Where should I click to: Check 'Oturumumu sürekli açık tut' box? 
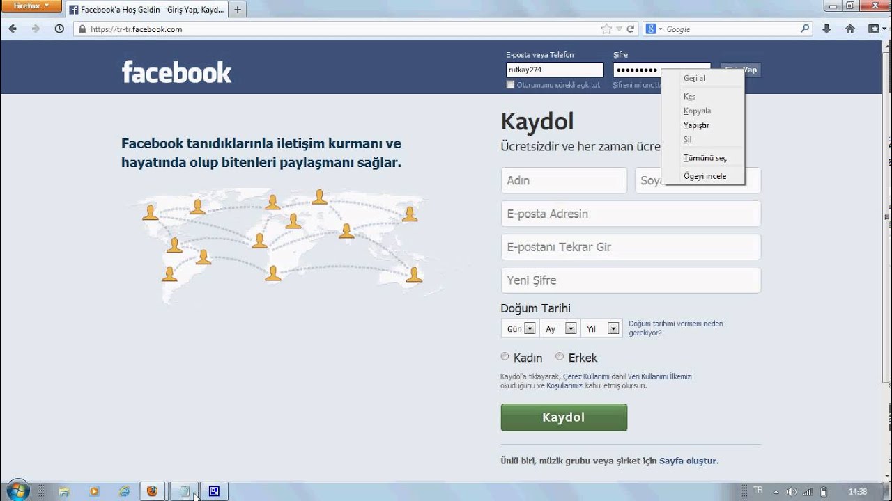[510, 85]
